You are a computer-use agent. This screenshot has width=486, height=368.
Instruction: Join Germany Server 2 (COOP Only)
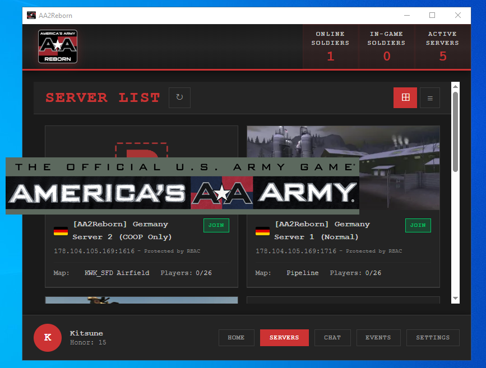coord(216,225)
